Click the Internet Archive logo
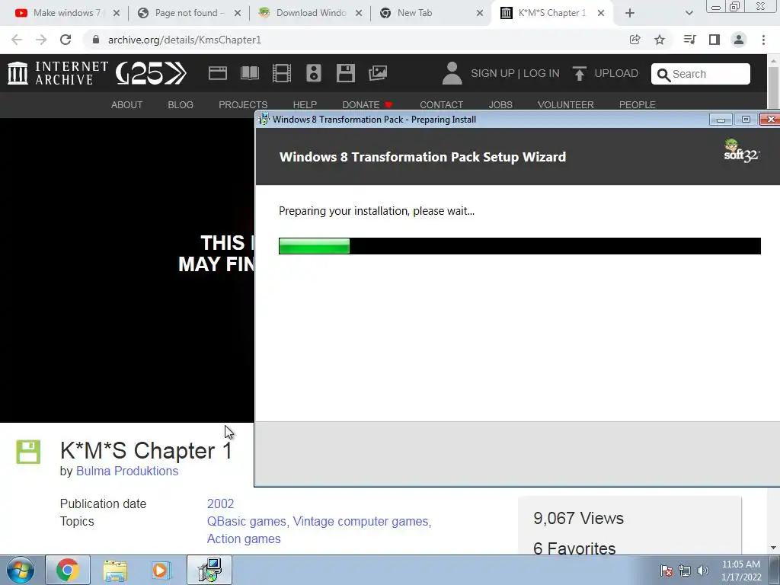780x585 pixels. pyautogui.click(x=58, y=73)
